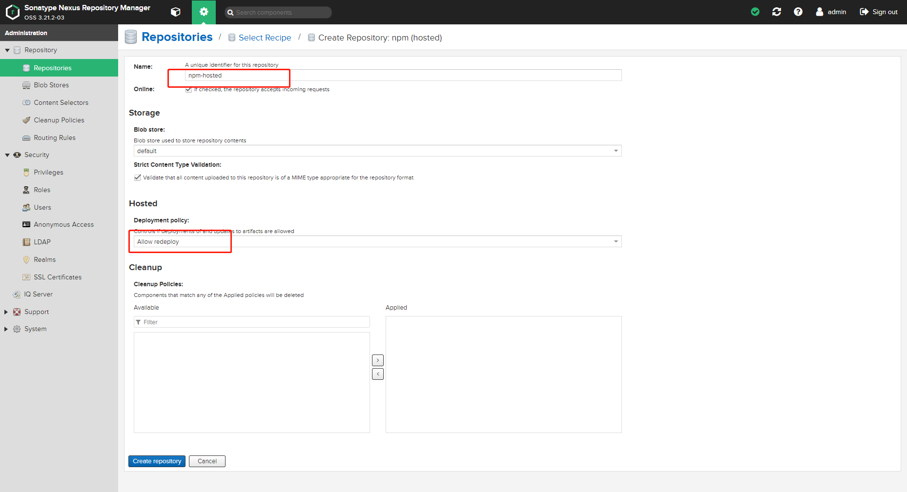This screenshot has height=492, width=907.
Task: Click the LDAP book icon
Action: coord(26,242)
